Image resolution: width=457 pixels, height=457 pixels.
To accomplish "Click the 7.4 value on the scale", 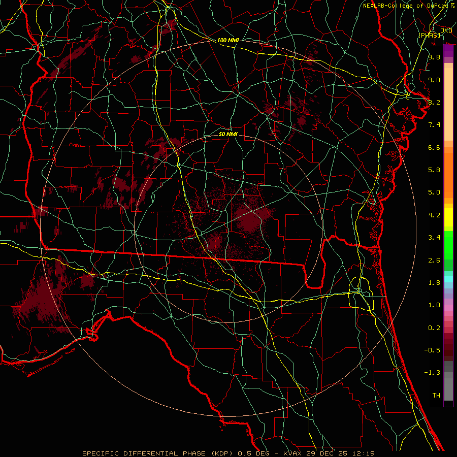I will point(434,125).
